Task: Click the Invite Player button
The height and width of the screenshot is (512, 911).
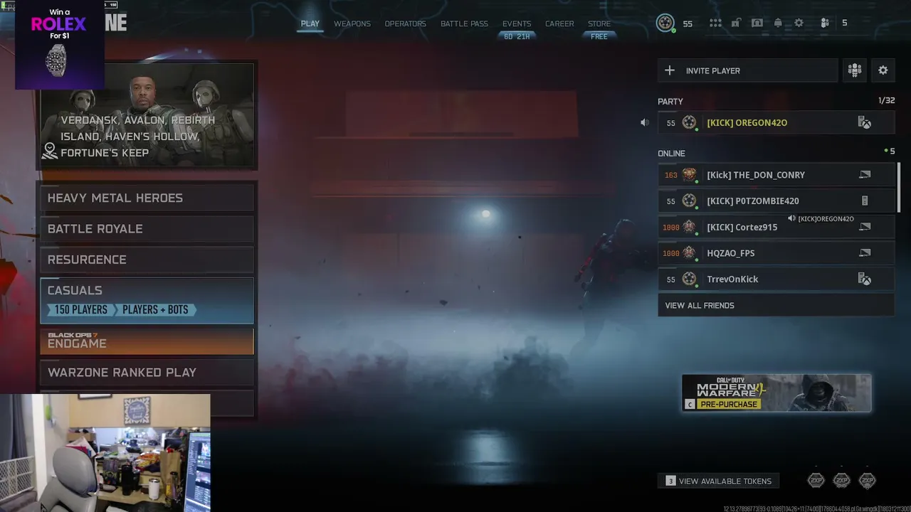Action: 748,70
